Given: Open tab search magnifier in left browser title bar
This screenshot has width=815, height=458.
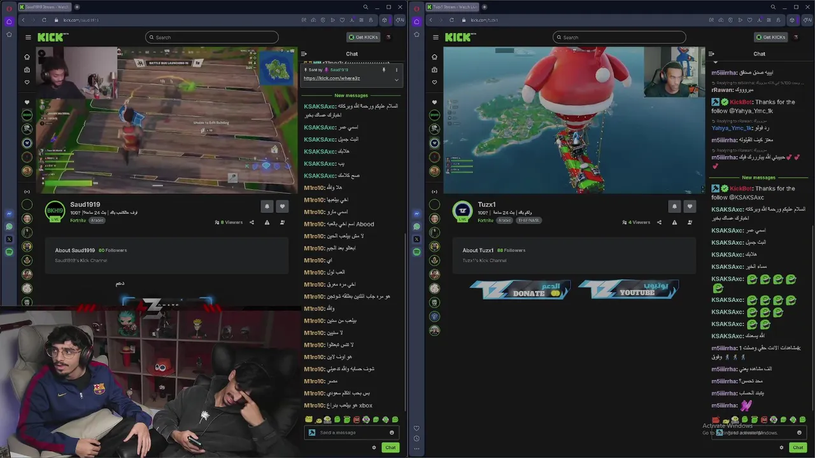Looking at the screenshot, I should (x=365, y=7).
